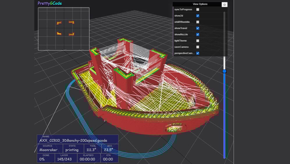Click the ETA value 00:00
This screenshot has width=290, height=164.
[x=108, y=159]
